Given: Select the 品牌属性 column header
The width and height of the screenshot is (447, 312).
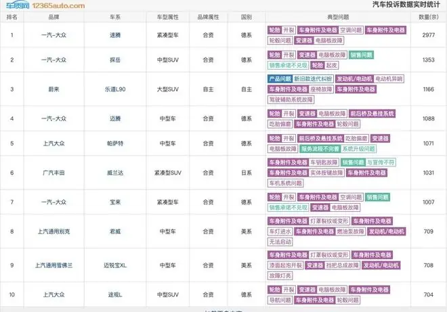Looking at the screenshot, I should (208, 17).
